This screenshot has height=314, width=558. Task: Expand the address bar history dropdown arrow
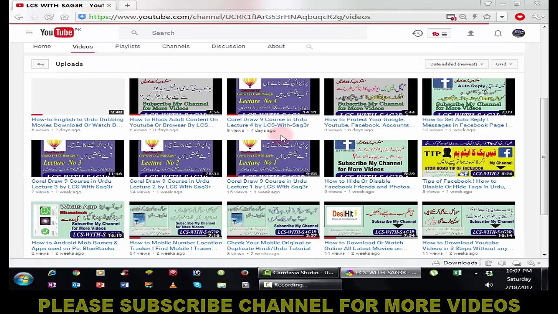pyautogui.click(x=502, y=17)
